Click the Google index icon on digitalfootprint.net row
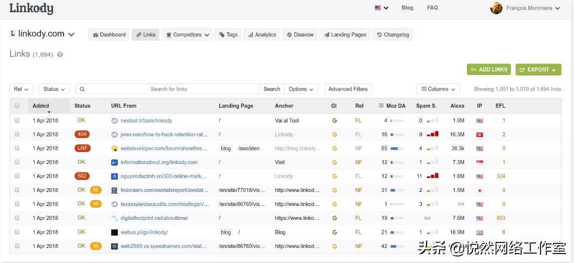 tap(334, 218)
